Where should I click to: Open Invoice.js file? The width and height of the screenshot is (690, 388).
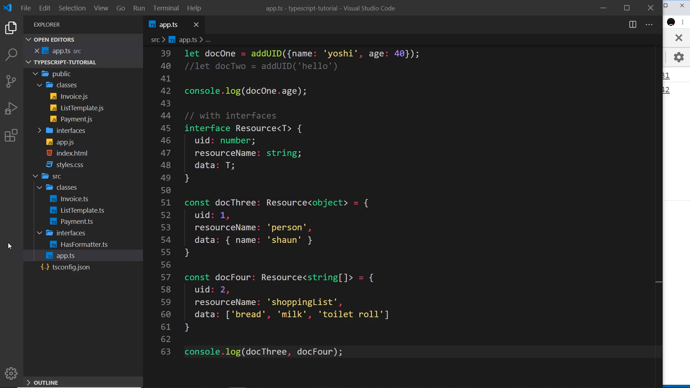[x=74, y=96]
